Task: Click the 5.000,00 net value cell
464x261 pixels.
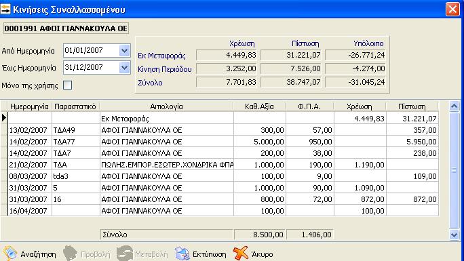Action: [x=260, y=142]
